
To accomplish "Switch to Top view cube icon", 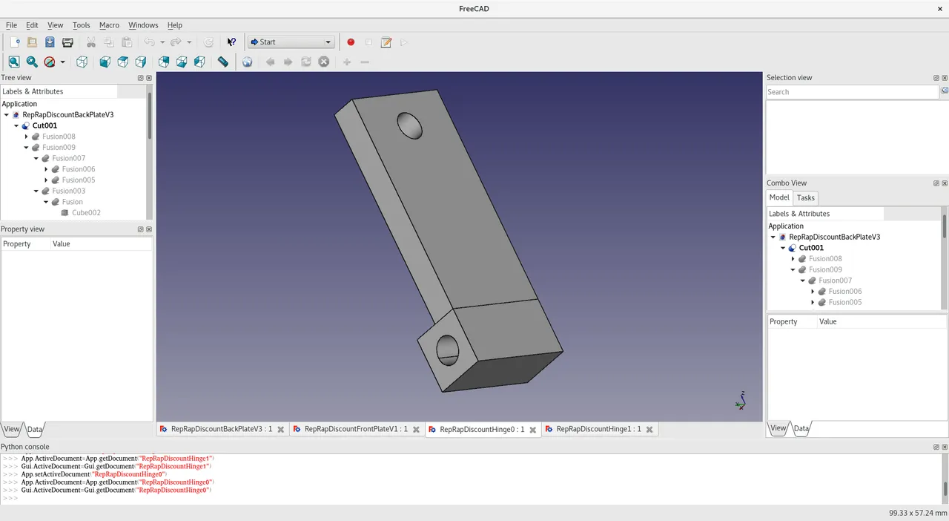I will pyautogui.click(x=122, y=62).
